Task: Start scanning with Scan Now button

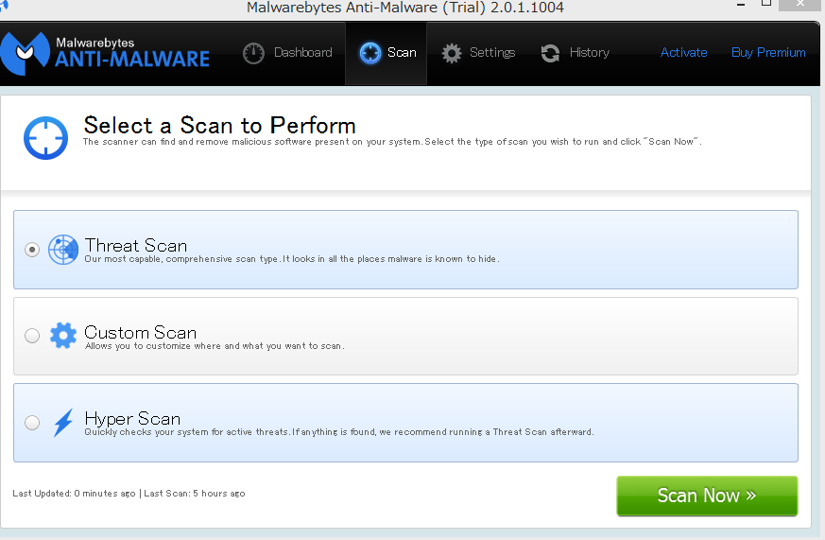Action: (x=707, y=496)
